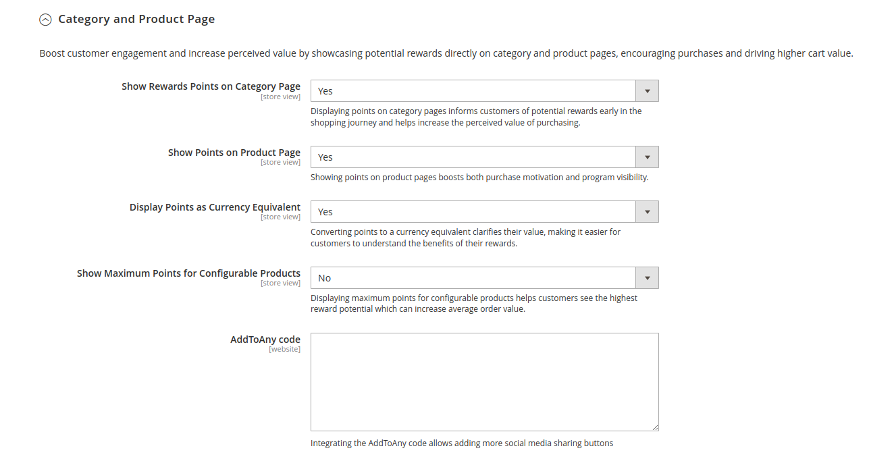Click the dropdown arrow beside the Category Page setting
The width and height of the screenshot is (869, 461).
(x=647, y=90)
